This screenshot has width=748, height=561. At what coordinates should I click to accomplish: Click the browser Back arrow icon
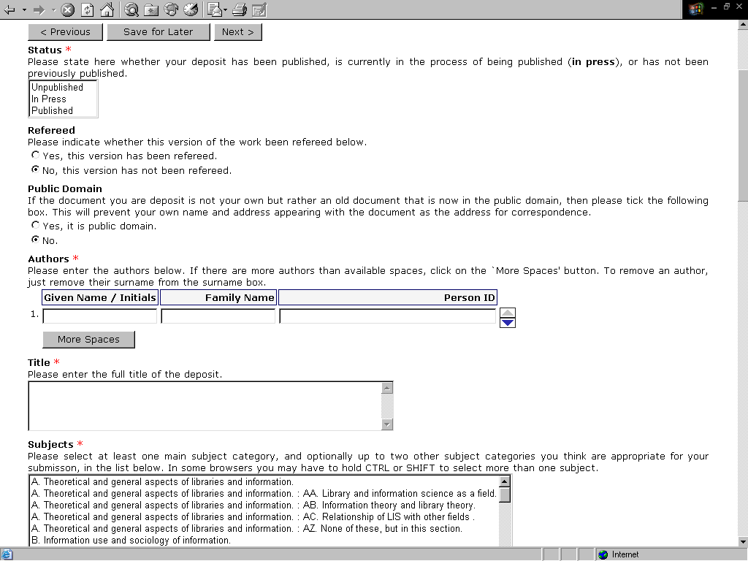[x=9, y=9]
